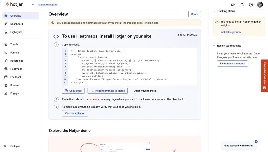The width and height of the screenshot is (268, 152).
Task: Click the Dashboard grid icon
Action: [6, 24]
